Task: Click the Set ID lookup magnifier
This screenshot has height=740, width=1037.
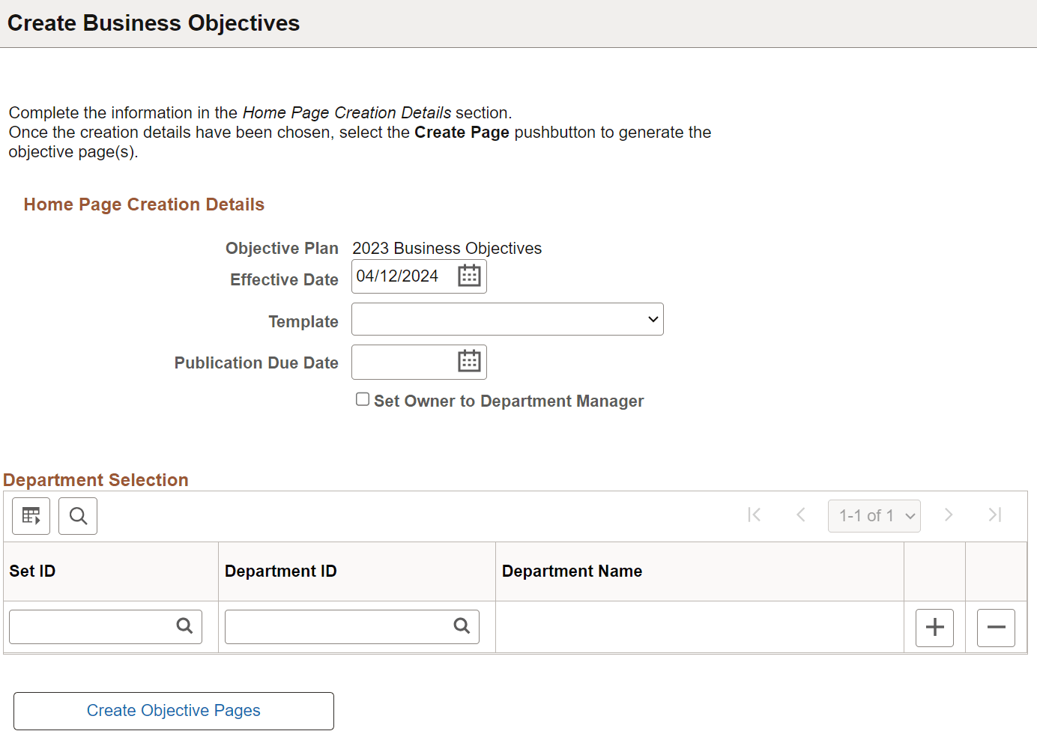Action: point(184,626)
